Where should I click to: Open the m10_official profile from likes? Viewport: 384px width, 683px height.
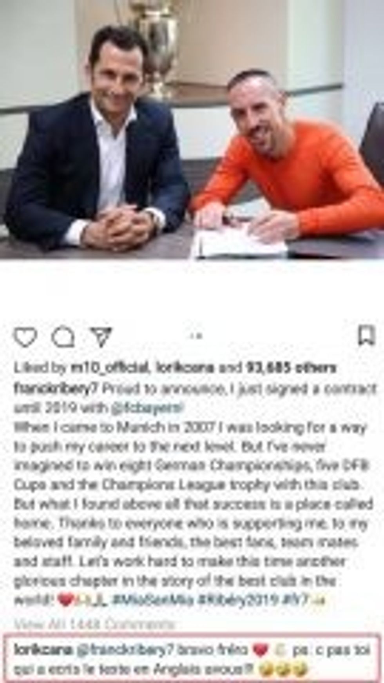click(109, 368)
